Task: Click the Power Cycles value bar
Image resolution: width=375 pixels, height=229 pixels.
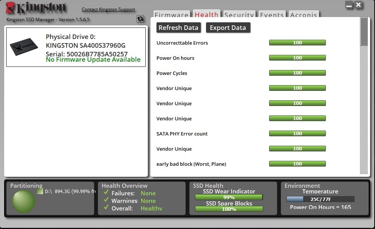Action: pyautogui.click(x=298, y=73)
